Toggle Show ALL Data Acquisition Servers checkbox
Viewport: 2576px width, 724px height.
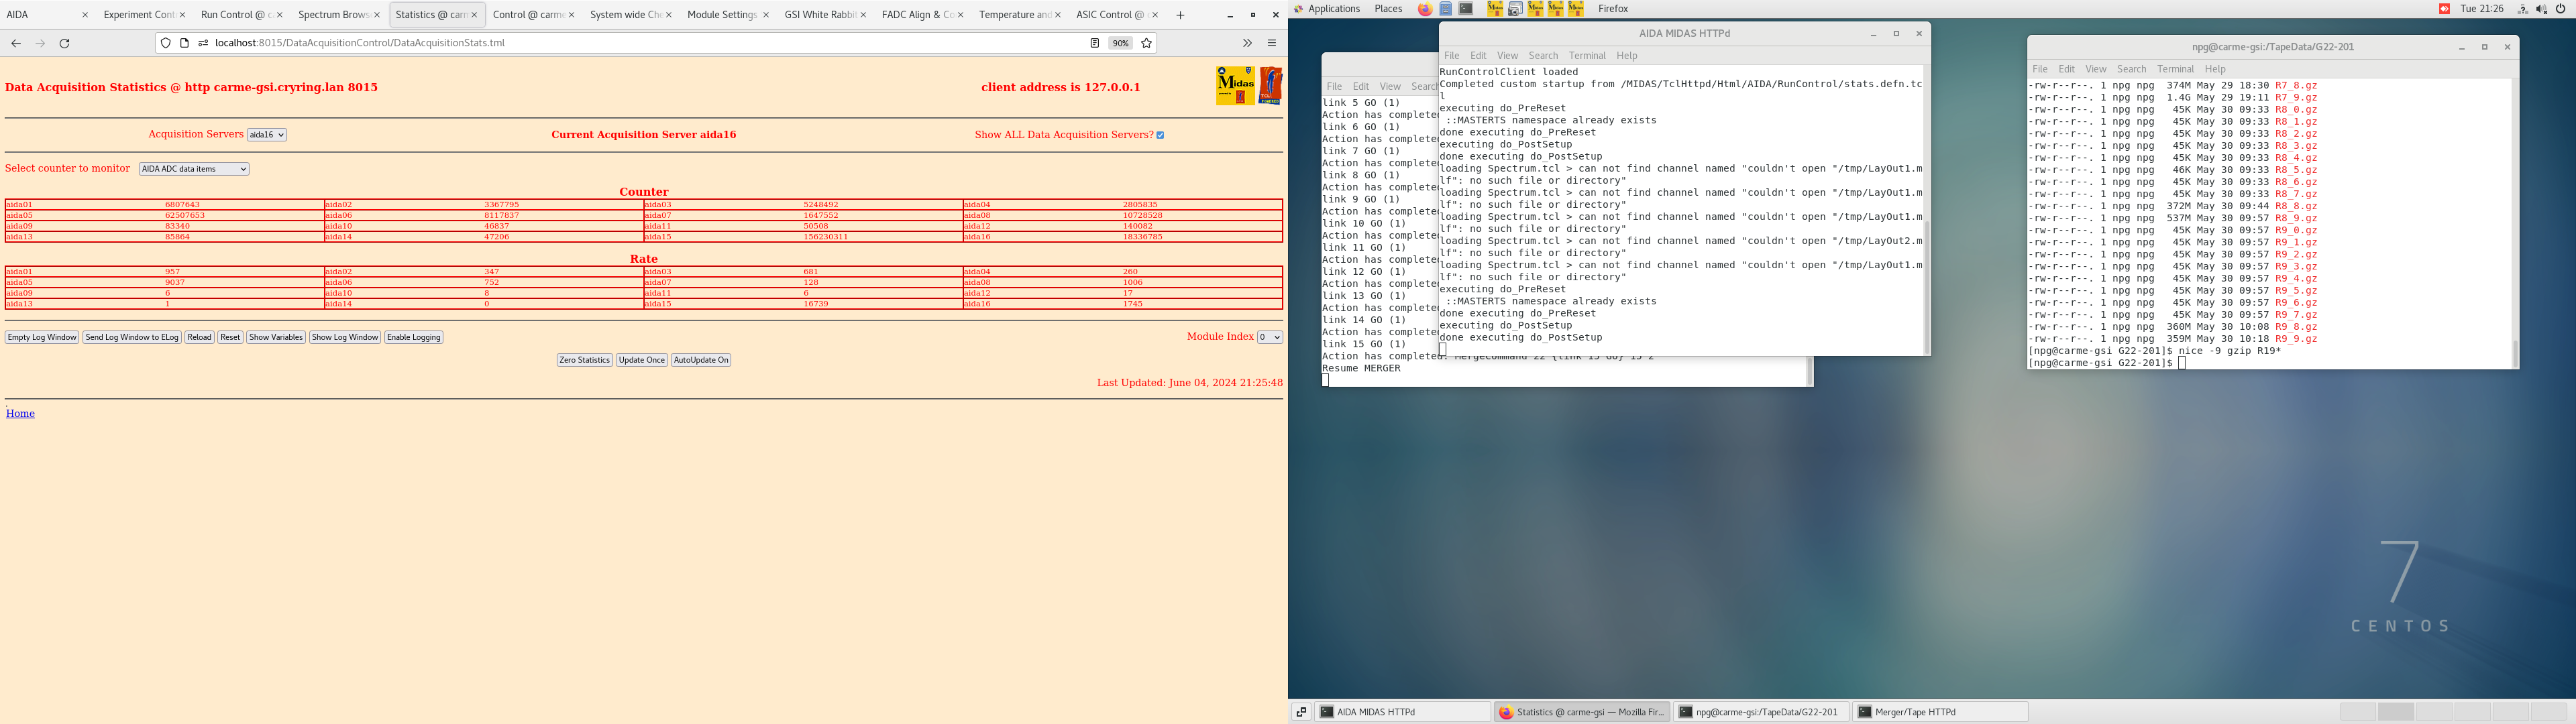[x=1160, y=135]
